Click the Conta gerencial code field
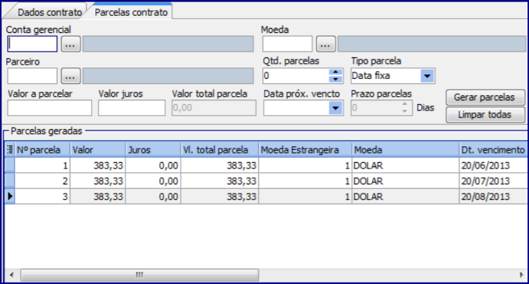The image size is (529, 284). tap(32, 44)
